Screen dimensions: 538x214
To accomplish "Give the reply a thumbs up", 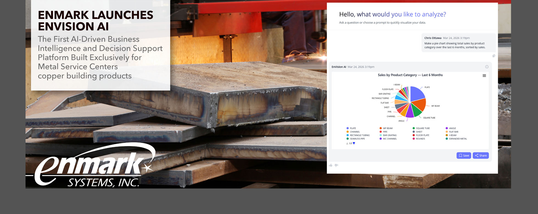I will pos(330,165).
